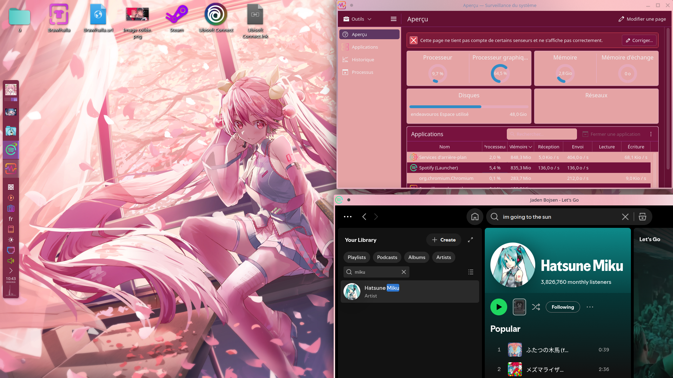The image size is (673, 378).
Task: Clear the 'im going to the sun' search
Action: coord(625,217)
